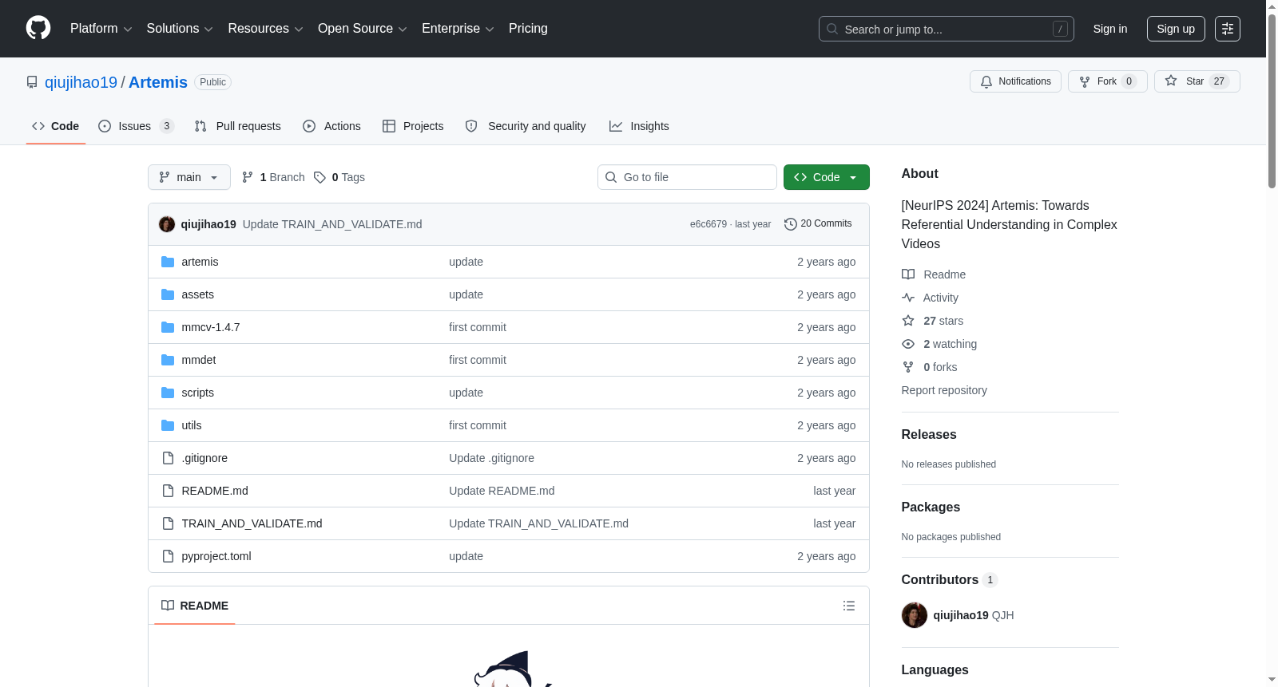The height and width of the screenshot is (687, 1278).
Task: Expand the Platform menu
Action: 101,29
